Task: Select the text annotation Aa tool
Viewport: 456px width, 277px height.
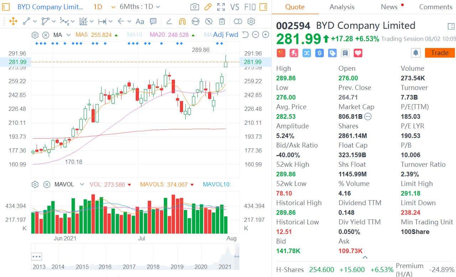Action: (140, 21)
